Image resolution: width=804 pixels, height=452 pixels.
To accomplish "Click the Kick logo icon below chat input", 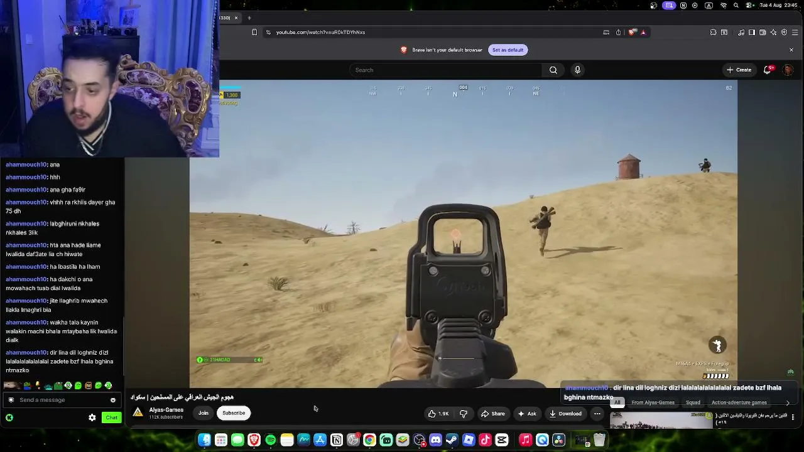I will 9,417.
